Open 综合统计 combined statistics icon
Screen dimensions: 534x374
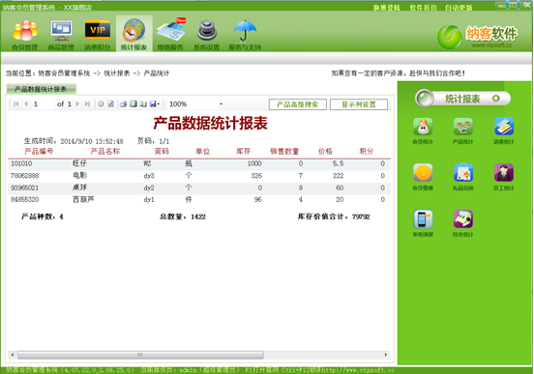[462, 223]
